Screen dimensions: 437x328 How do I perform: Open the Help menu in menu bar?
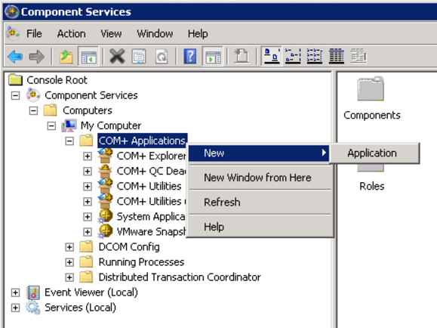(198, 34)
